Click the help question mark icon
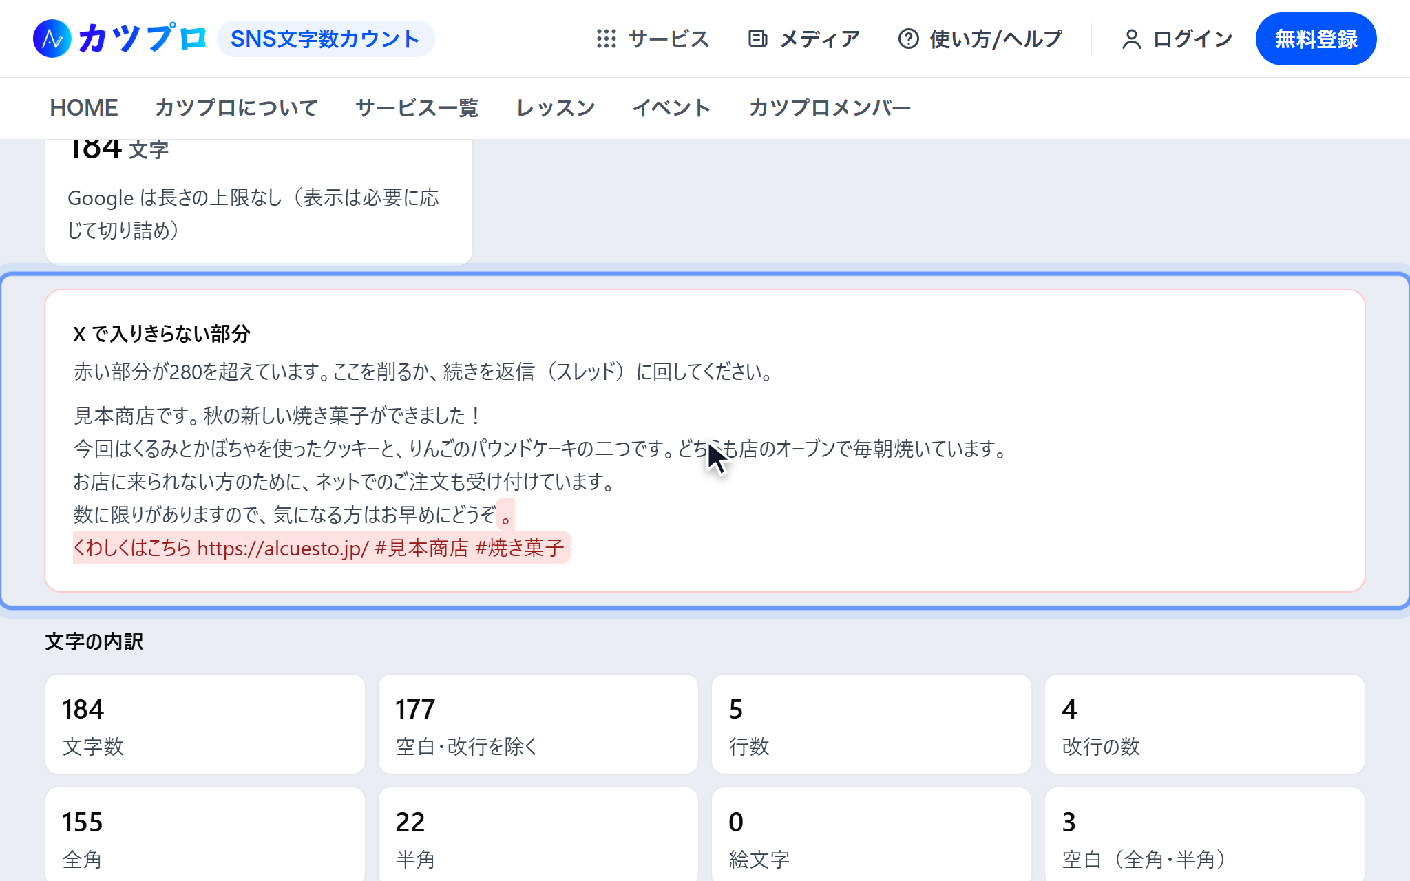Screen dimensions: 1410x881 pyautogui.click(x=908, y=39)
